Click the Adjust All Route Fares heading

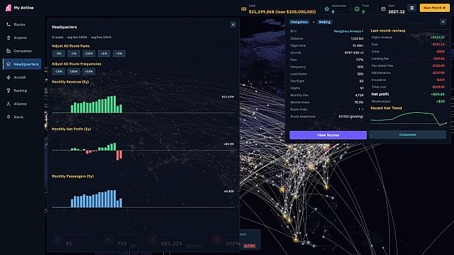[70, 46]
